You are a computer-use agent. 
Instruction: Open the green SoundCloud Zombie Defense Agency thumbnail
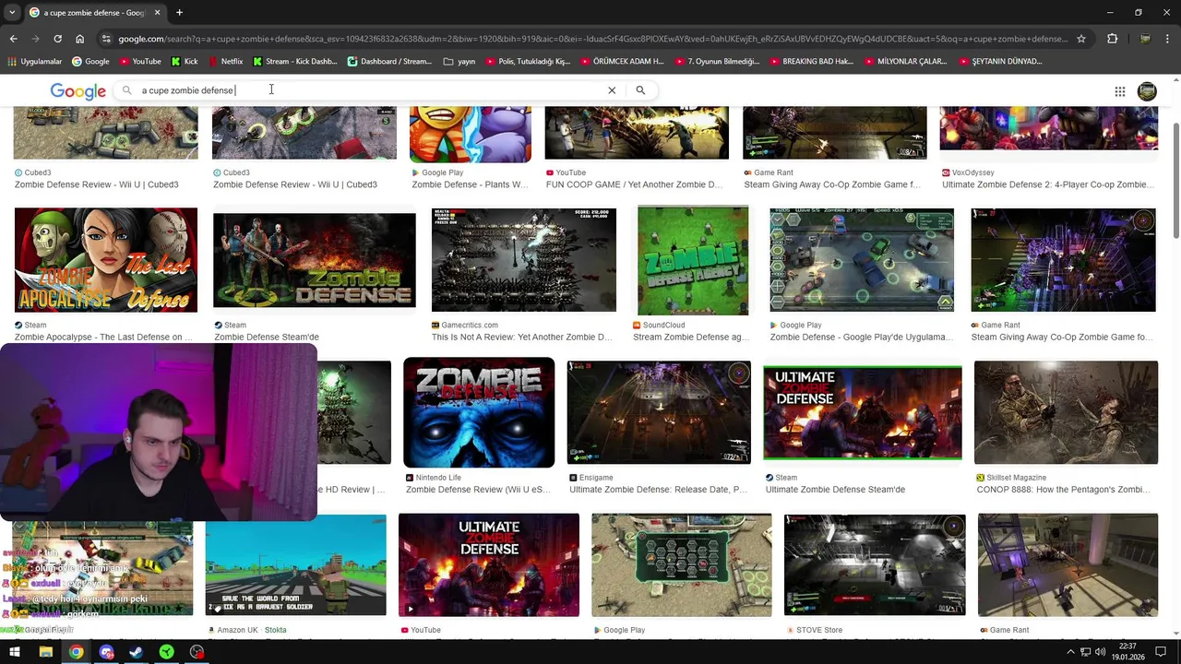(693, 260)
